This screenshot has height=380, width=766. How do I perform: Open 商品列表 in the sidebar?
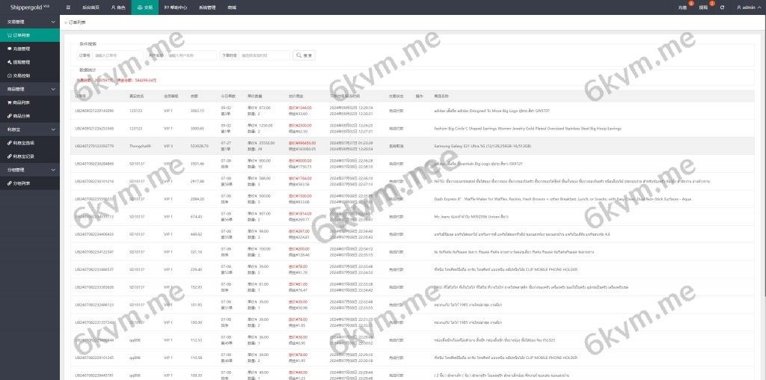[21, 102]
